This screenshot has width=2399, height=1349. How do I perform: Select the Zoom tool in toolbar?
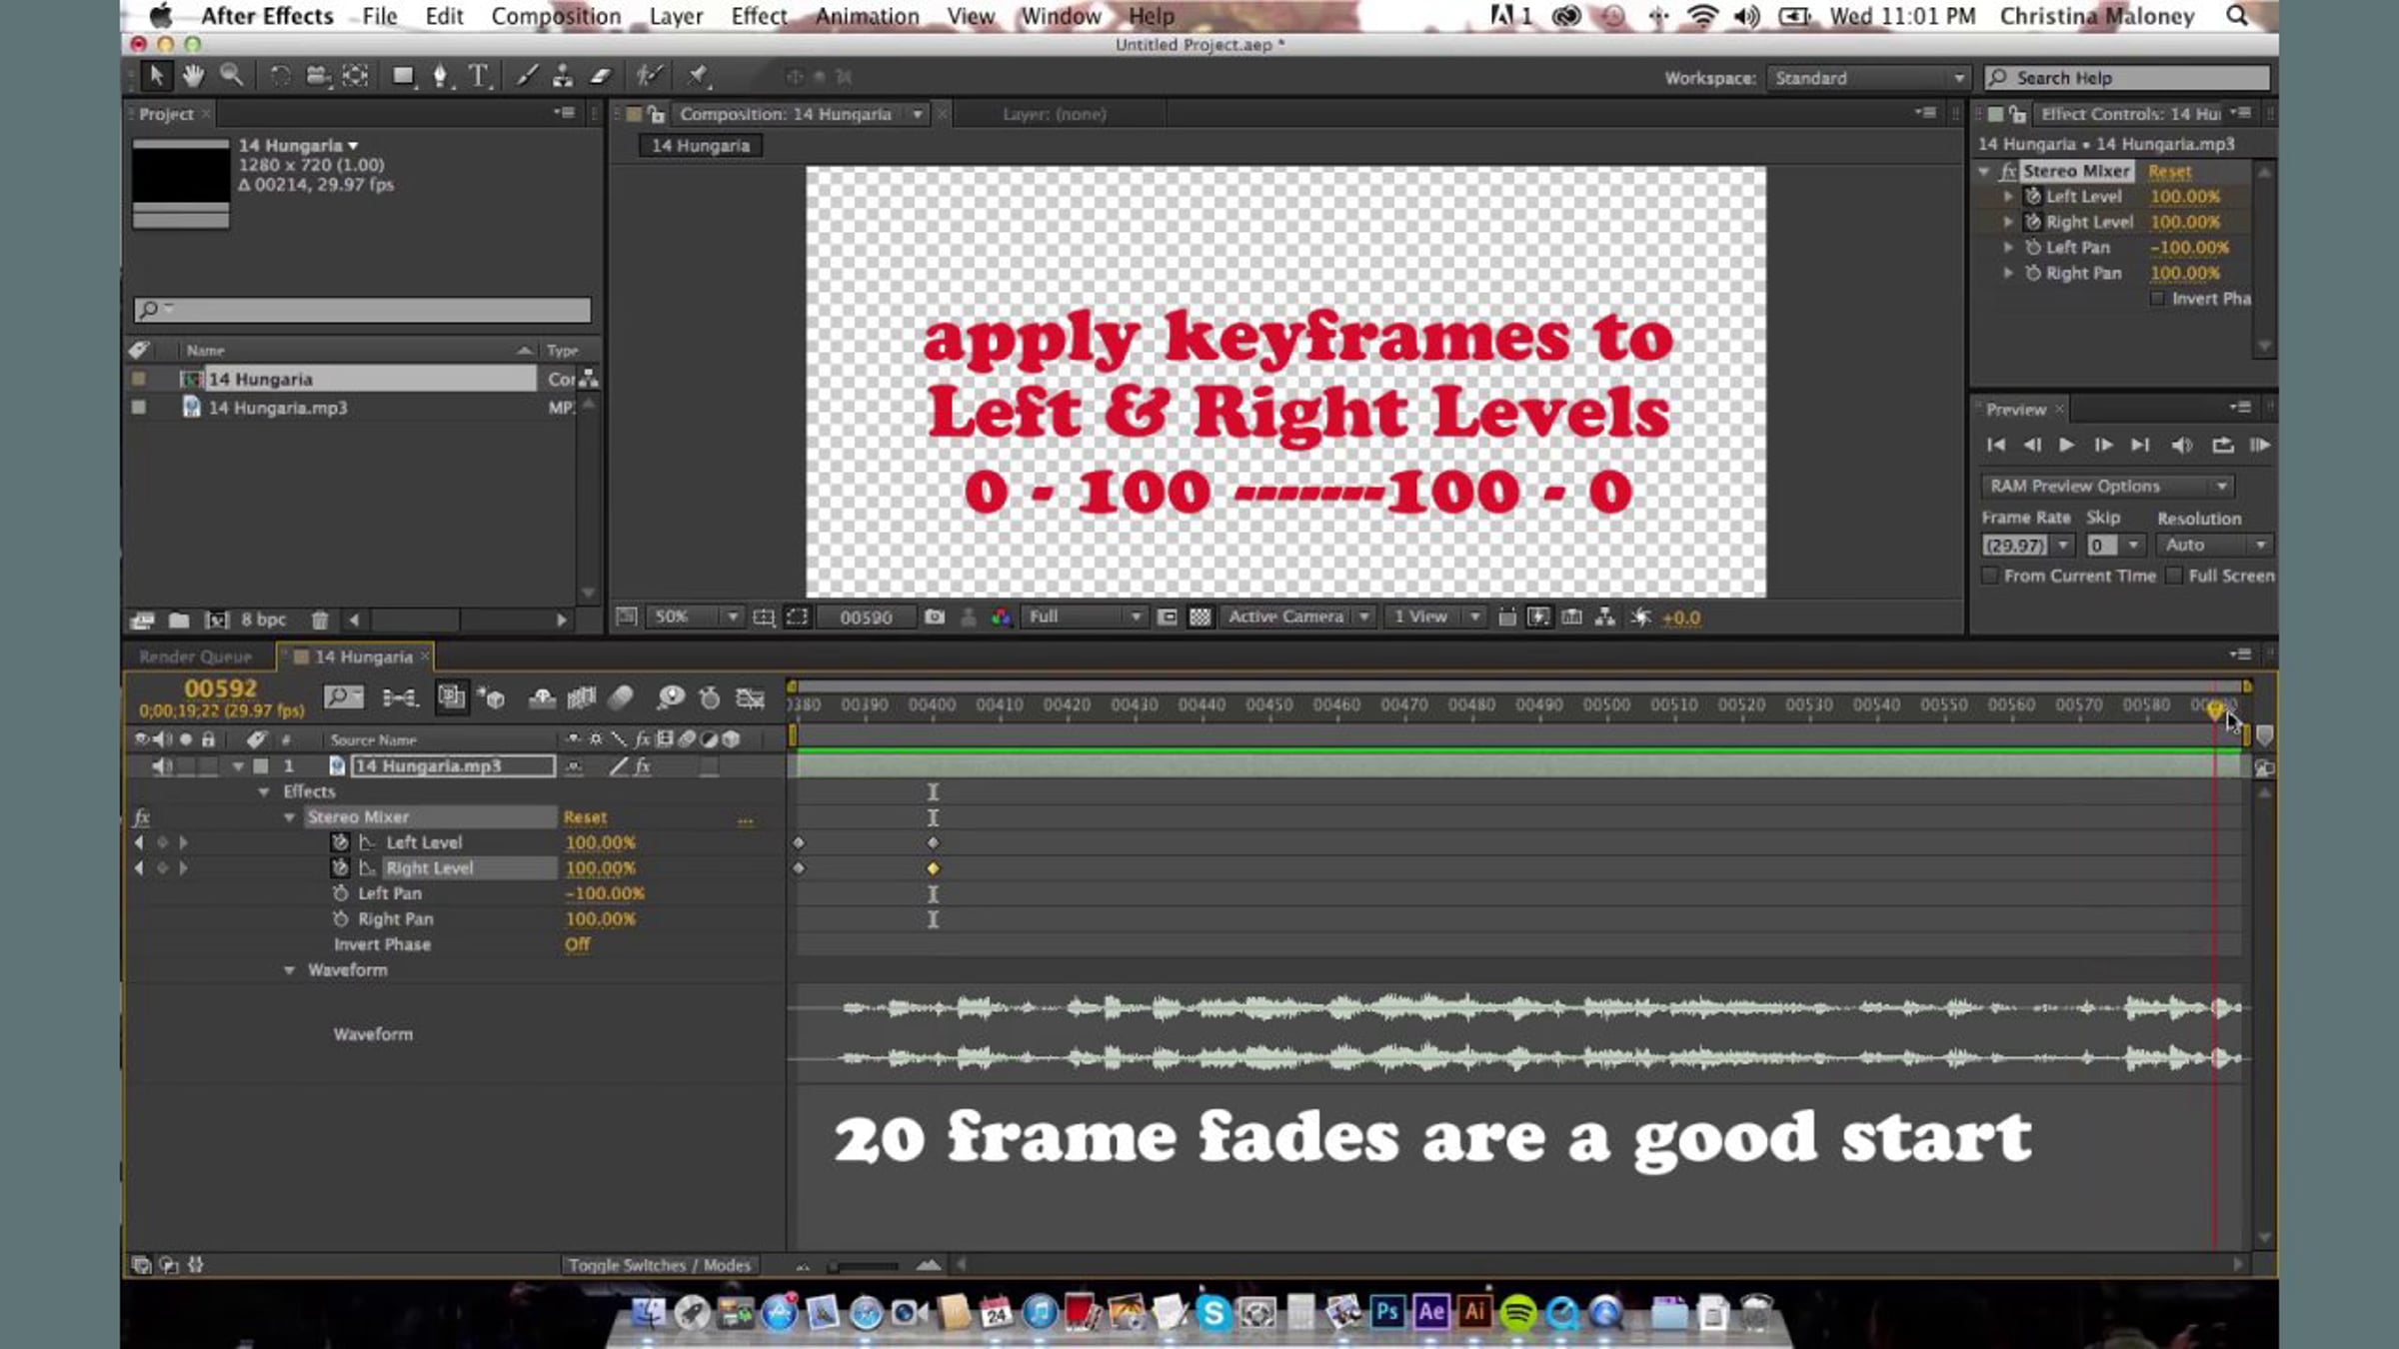232,76
